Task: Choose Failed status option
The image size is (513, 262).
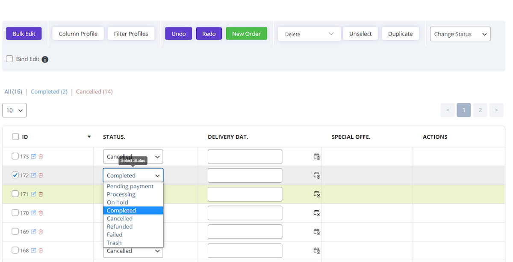Action: click(133, 235)
